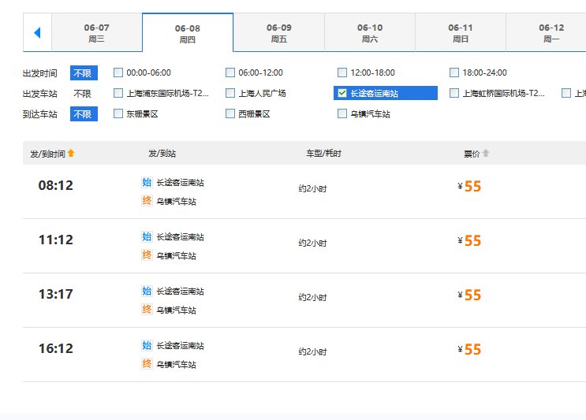Click 乌镇汽车站 in the 08:12 row
The width and height of the screenshot is (586, 420).
[x=177, y=202]
